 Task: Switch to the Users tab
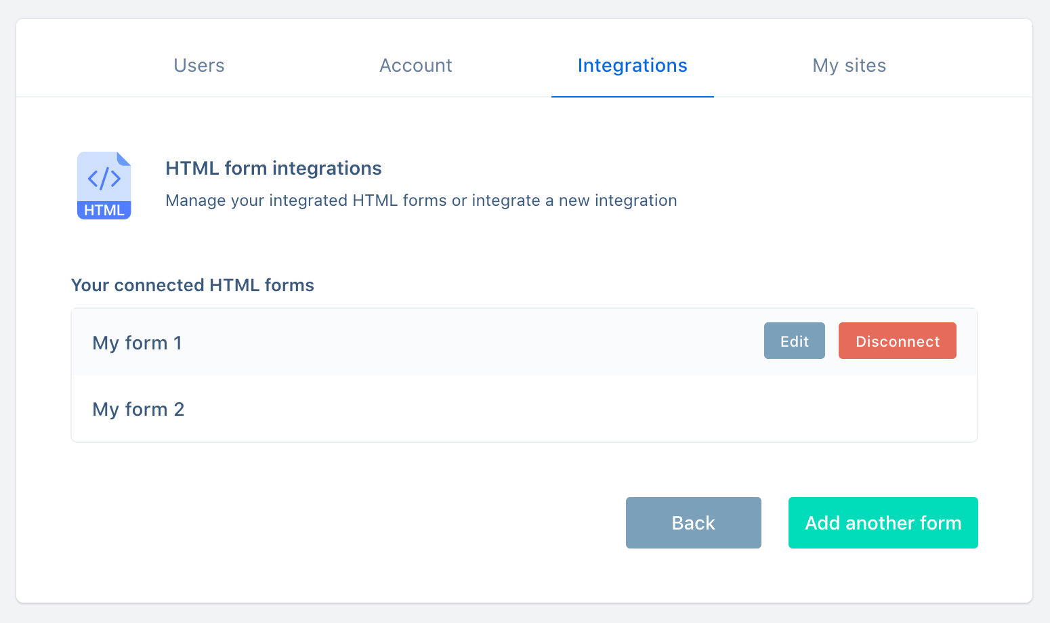[x=199, y=66]
